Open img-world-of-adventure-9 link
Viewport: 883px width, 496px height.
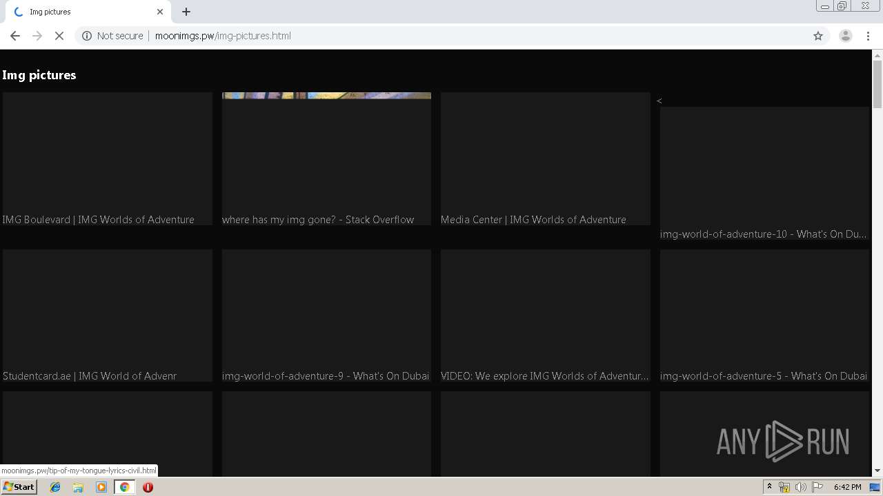[x=326, y=376]
